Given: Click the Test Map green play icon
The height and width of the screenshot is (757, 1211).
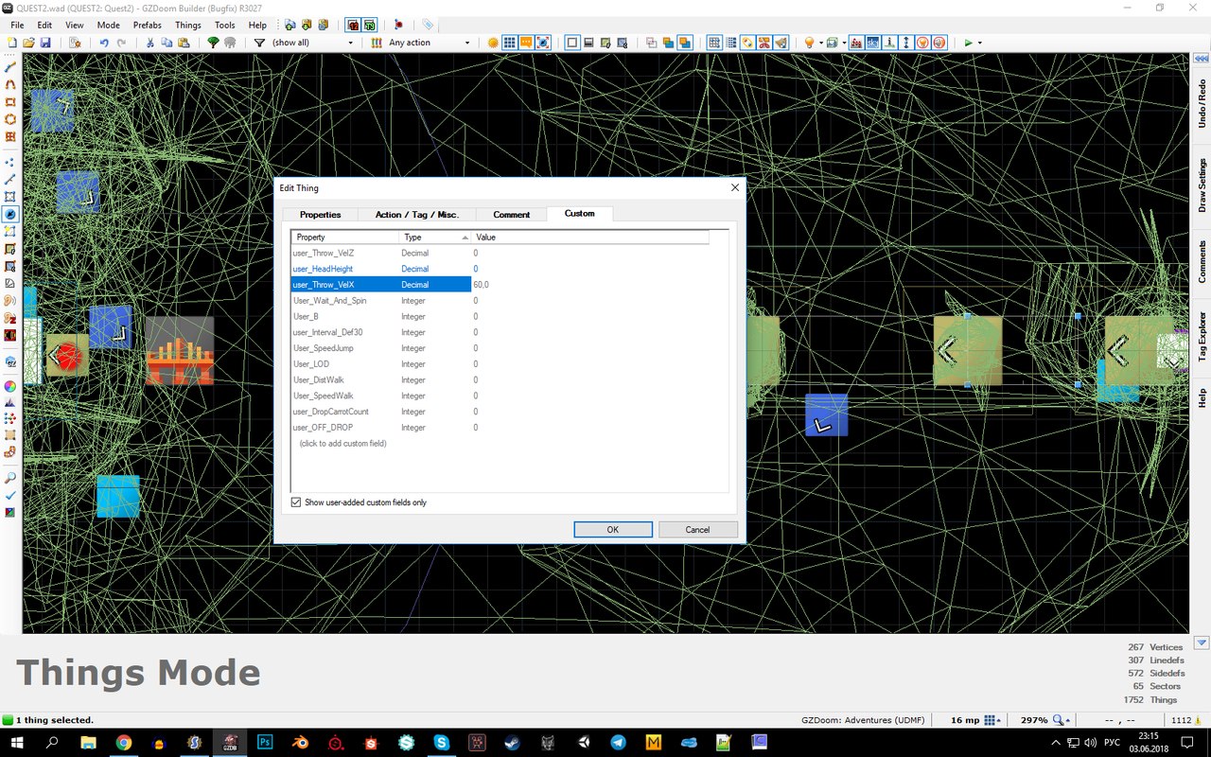Looking at the screenshot, I should click(x=968, y=43).
